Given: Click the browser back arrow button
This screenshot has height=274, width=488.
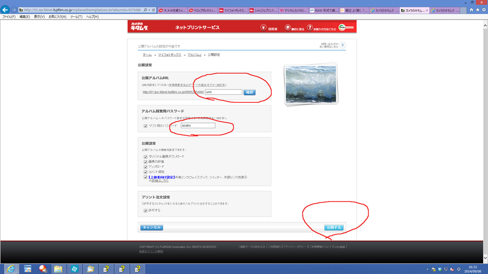Looking at the screenshot, I should (5, 10).
